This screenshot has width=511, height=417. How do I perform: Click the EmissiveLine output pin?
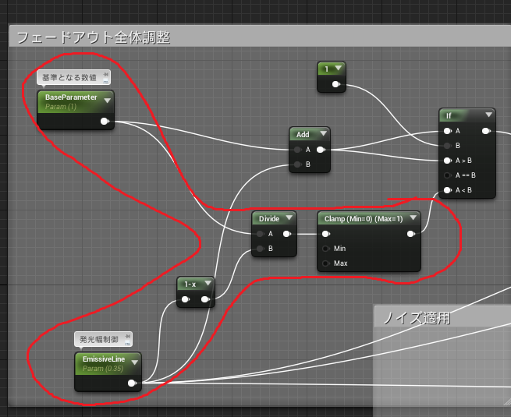pos(132,383)
